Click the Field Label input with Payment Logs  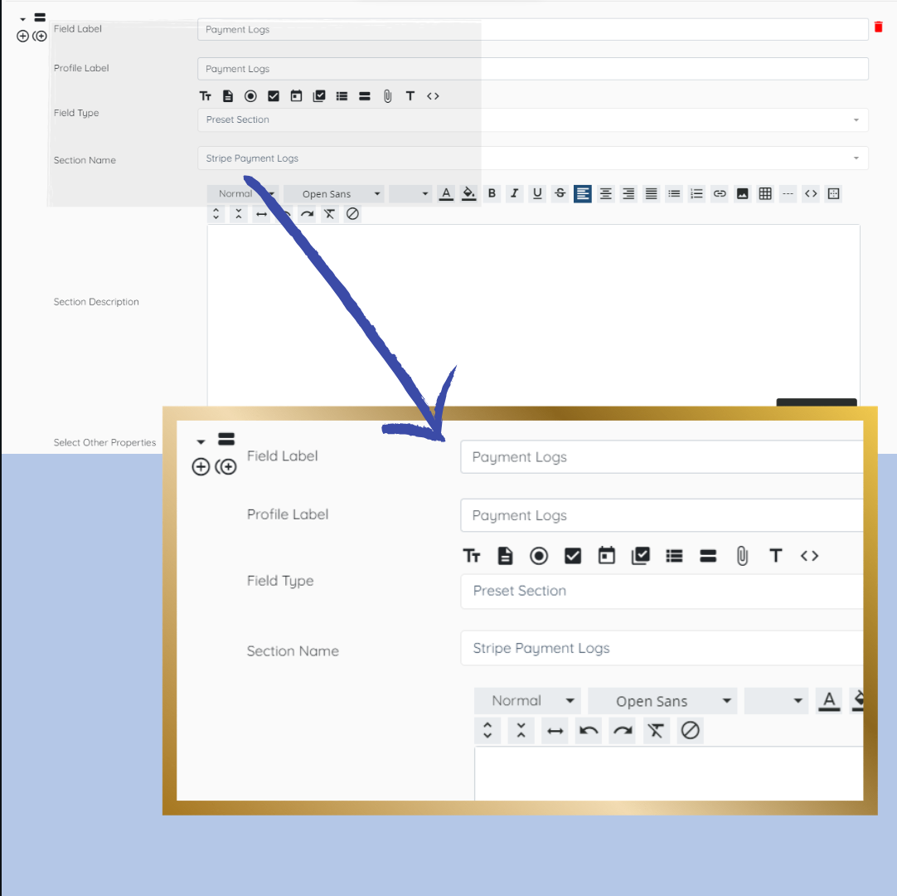pyautogui.click(x=532, y=29)
